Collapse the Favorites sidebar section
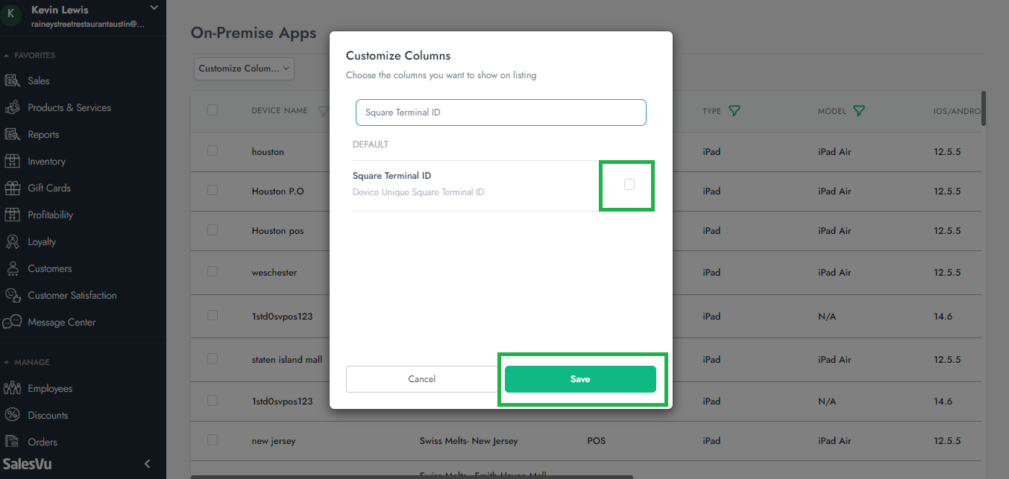This screenshot has width=1009, height=479. pyautogui.click(x=7, y=55)
